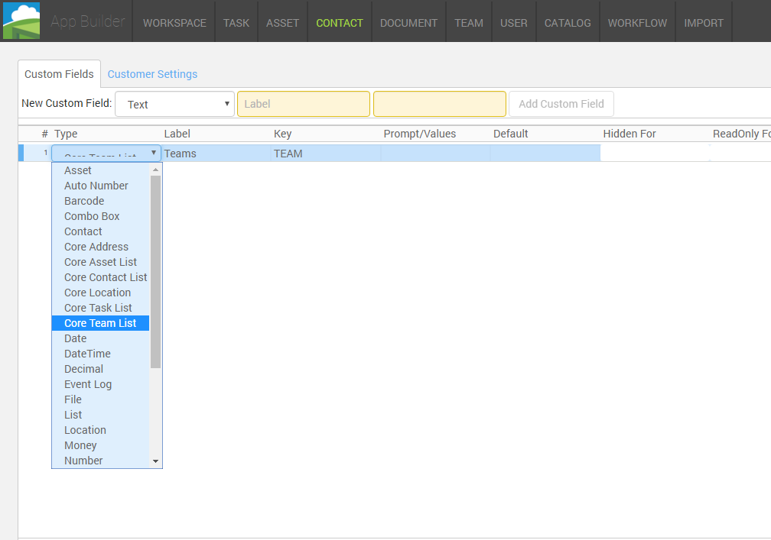
Task: Expand the New Custom Field type dropdown
Action: (174, 105)
